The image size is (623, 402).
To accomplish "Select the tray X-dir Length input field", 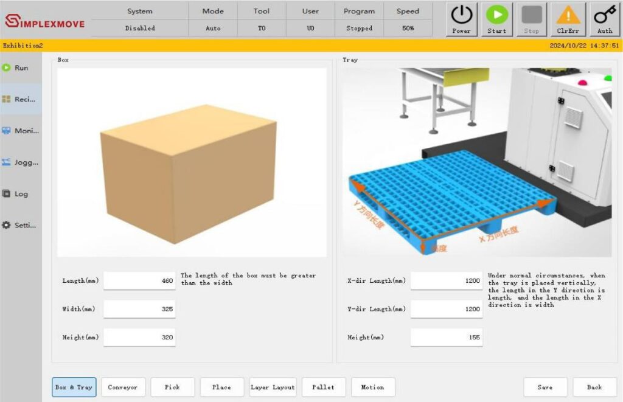I will click(446, 281).
